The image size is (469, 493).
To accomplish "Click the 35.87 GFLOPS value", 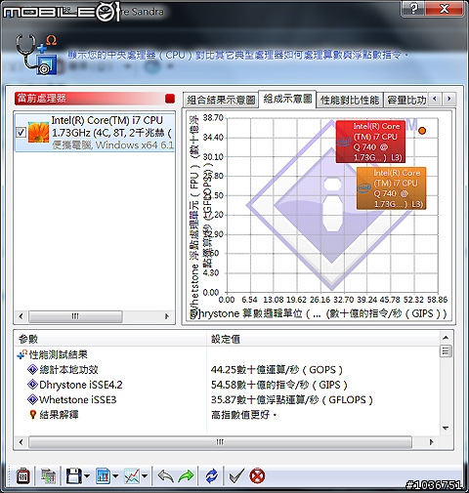I will [292, 400].
